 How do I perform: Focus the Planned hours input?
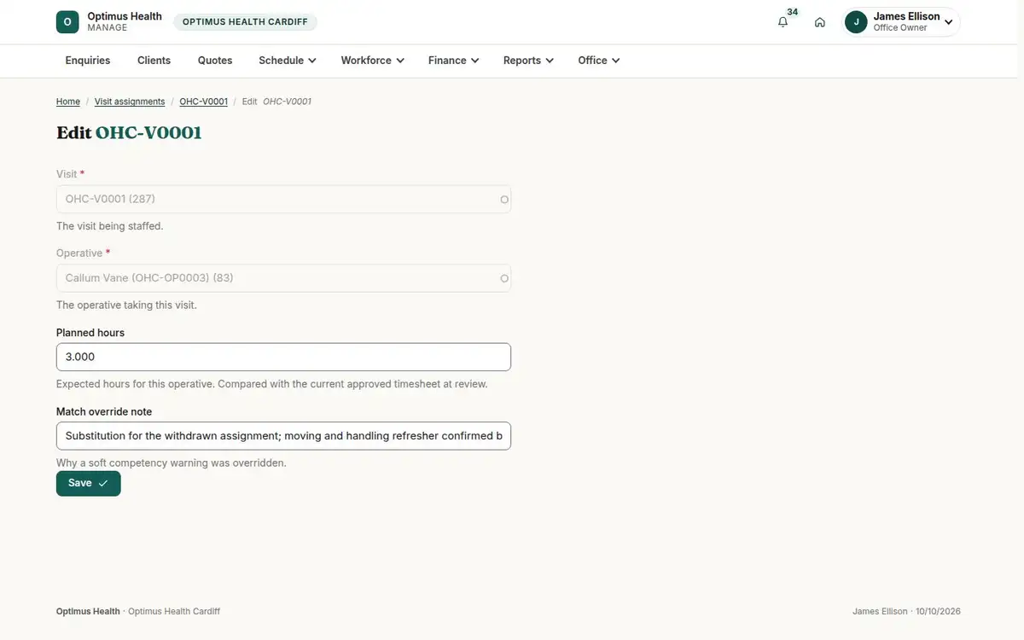tap(283, 357)
